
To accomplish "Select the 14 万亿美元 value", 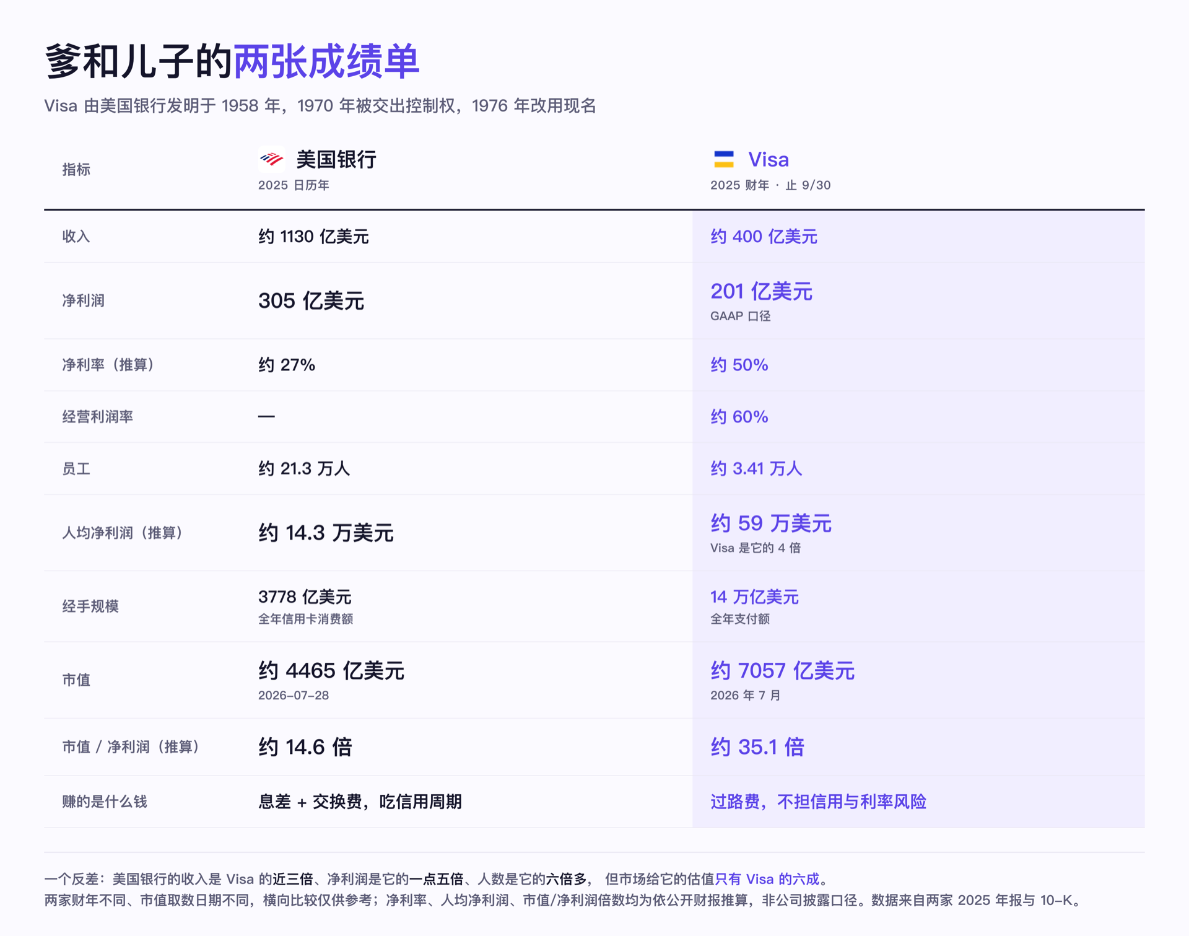I will point(754,597).
